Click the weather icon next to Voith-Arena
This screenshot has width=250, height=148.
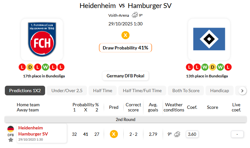(135, 15)
